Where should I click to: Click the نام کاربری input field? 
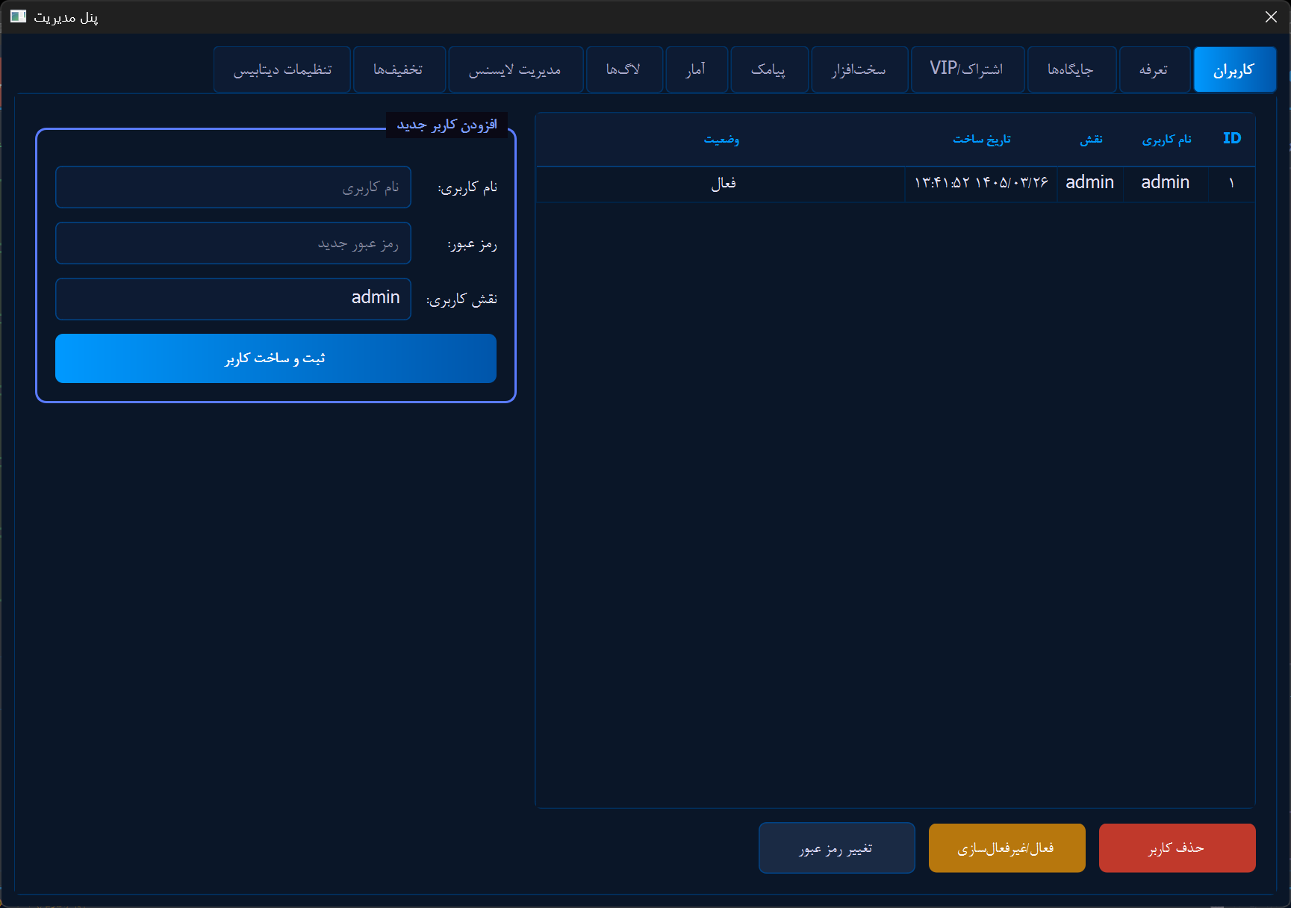(x=233, y=187)
